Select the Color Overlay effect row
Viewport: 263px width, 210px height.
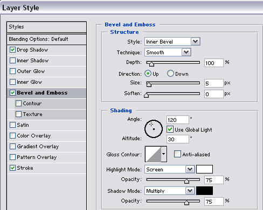click(46, 136)
